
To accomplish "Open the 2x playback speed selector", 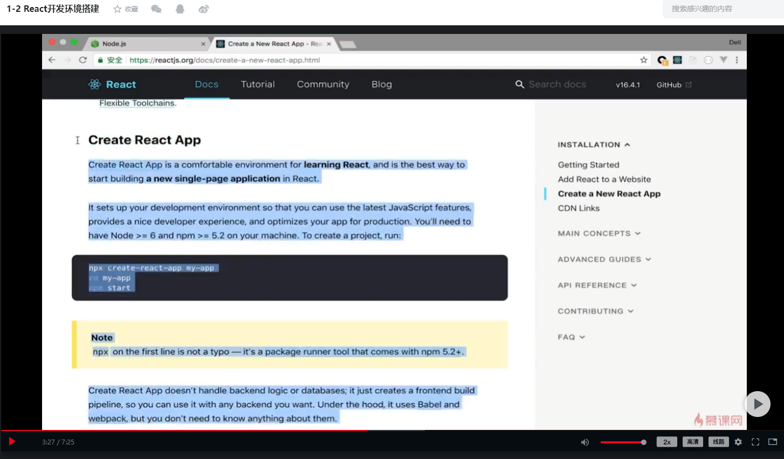I will pos(666,442).
